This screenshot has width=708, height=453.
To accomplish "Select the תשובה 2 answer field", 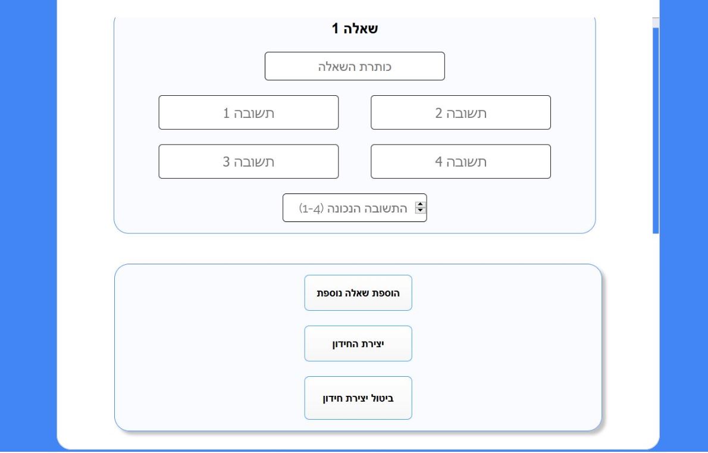I will 460,113.
